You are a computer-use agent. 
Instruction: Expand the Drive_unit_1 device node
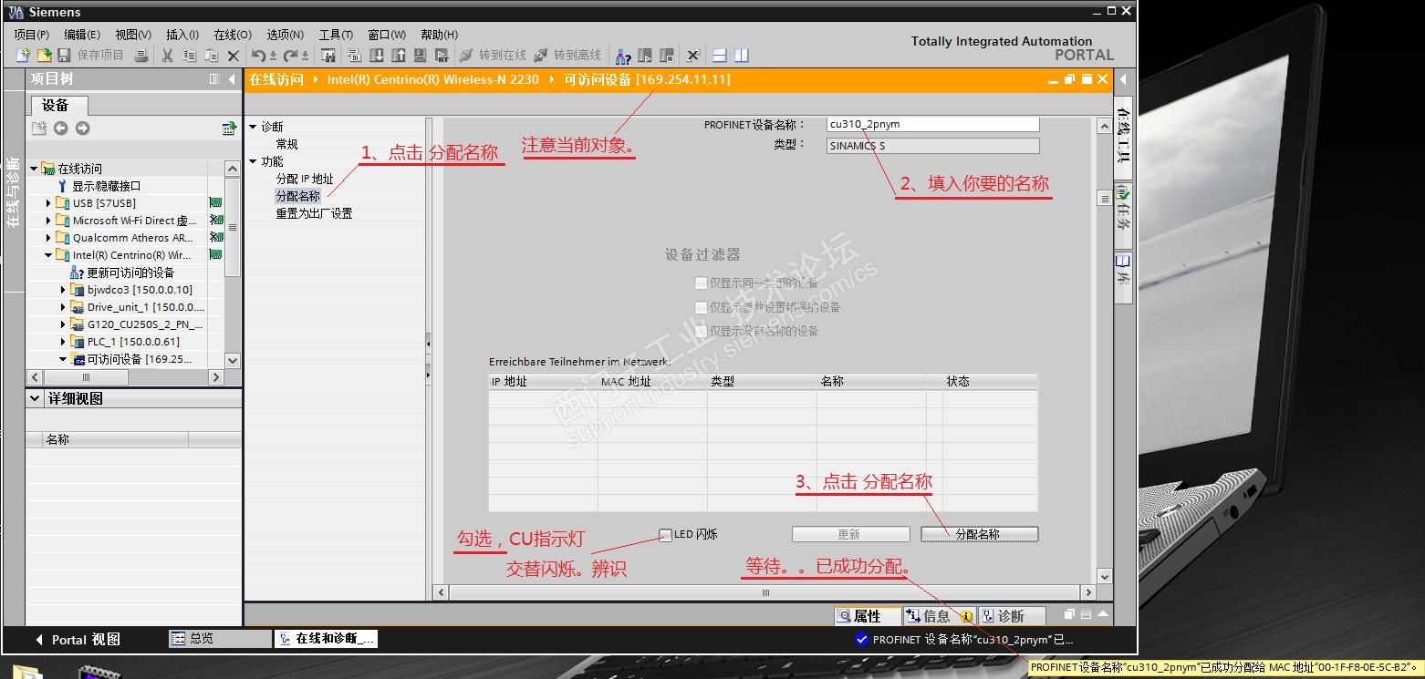[63, 307]
